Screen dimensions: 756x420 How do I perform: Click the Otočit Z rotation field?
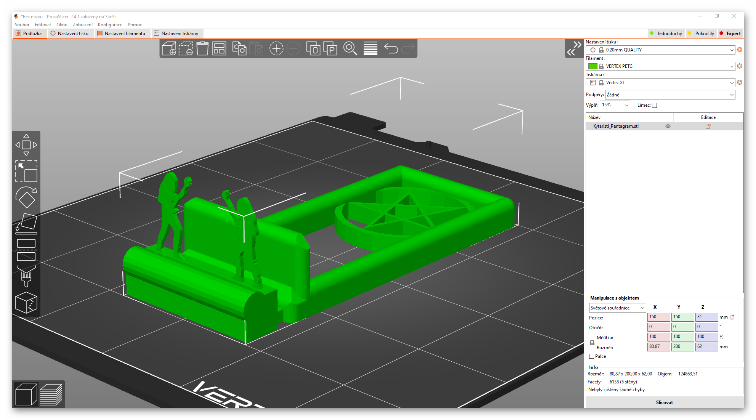(x=706, y=327)
